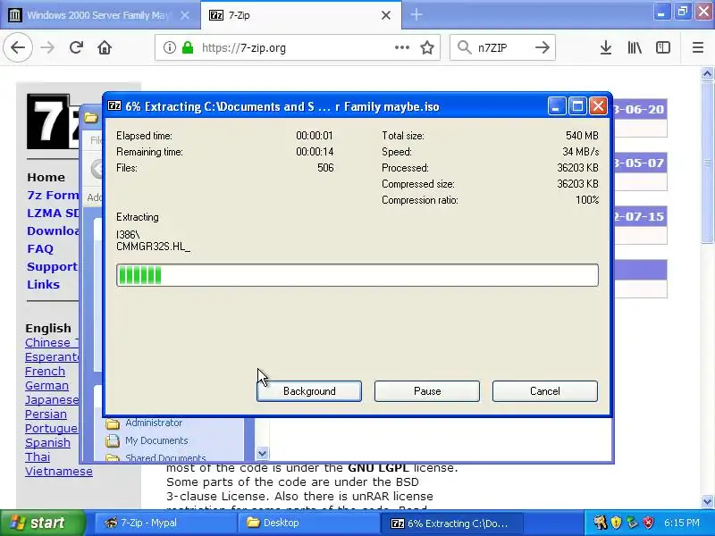Image resolution: width=715 pixels, height=536 pixels.
Task: Send extraction to Background
Action: [x=309, y=391]
